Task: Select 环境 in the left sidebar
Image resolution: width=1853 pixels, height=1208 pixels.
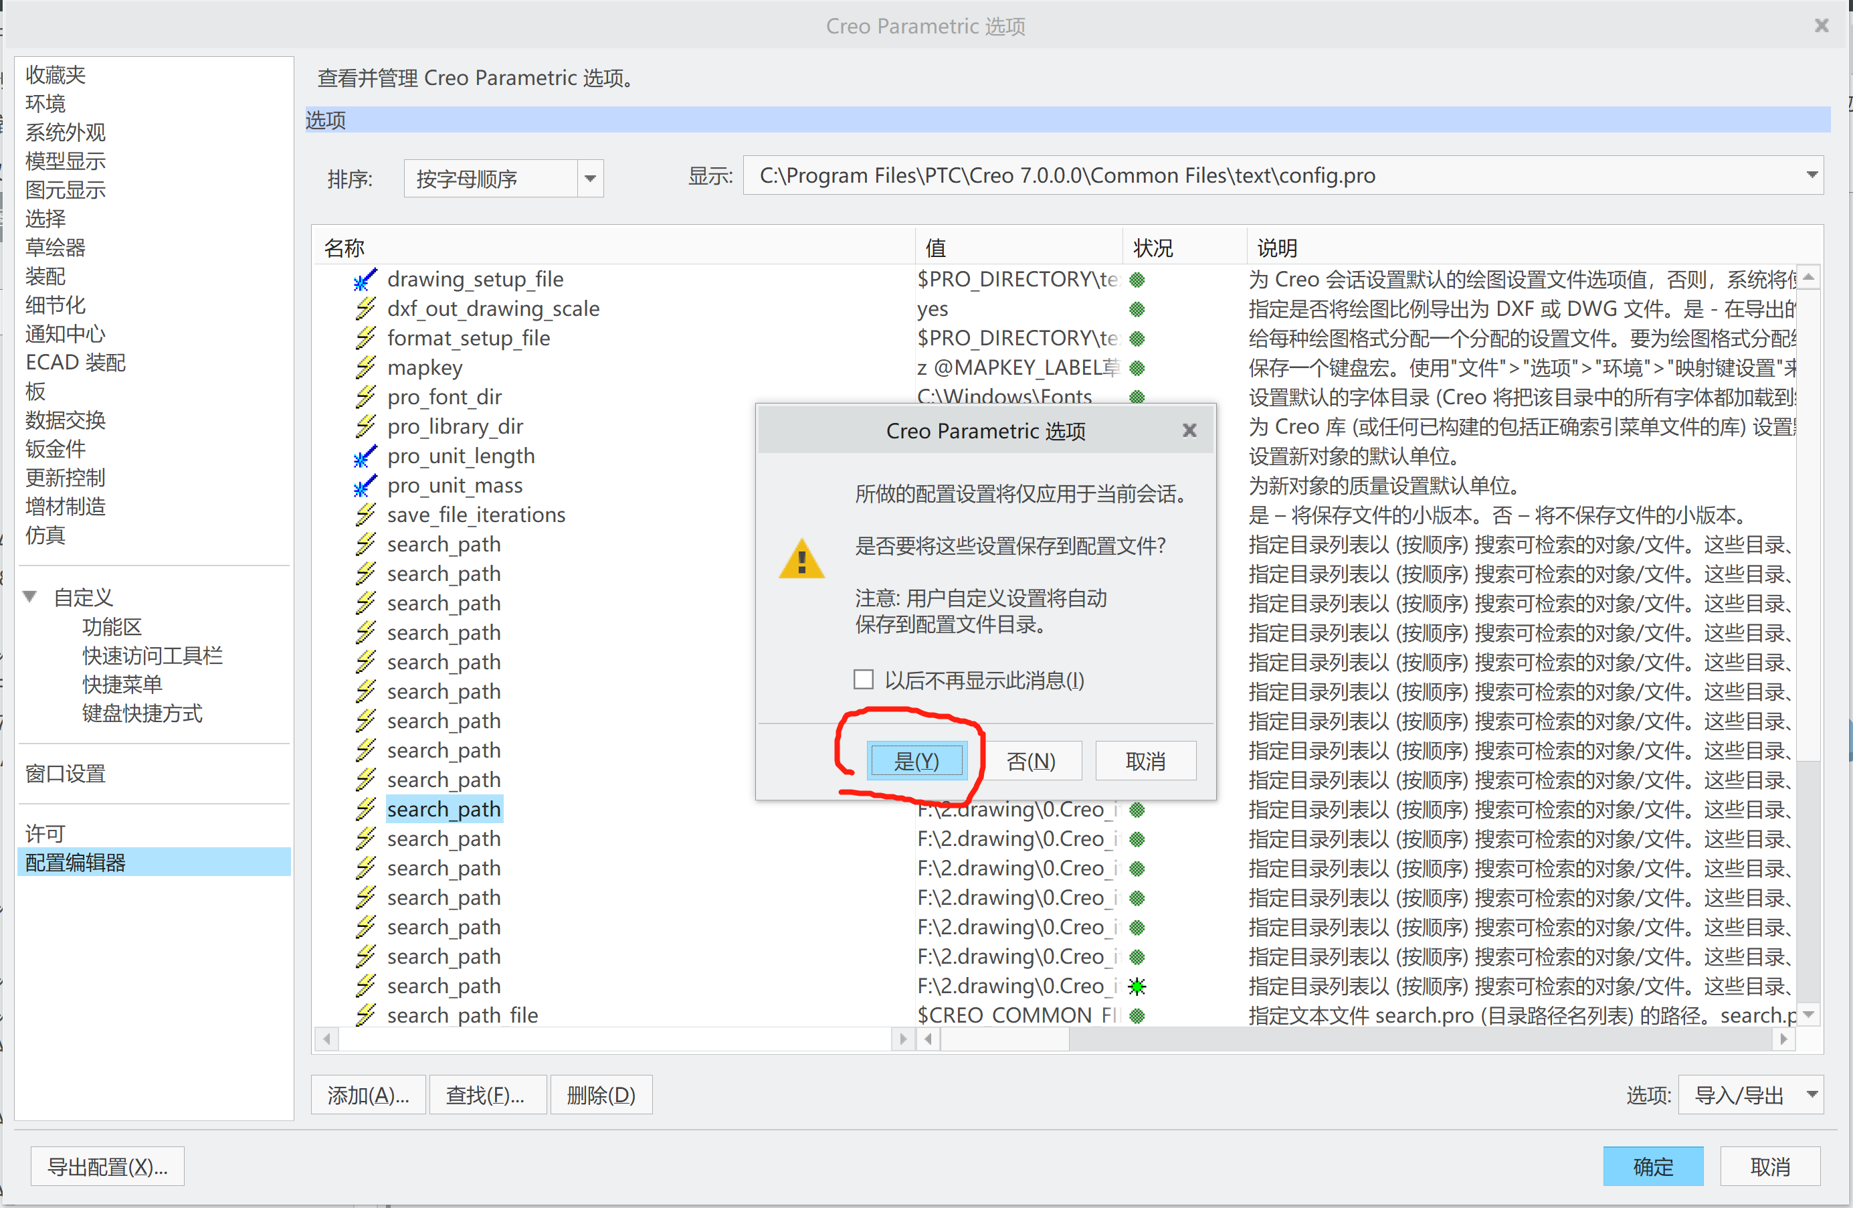Action: point(45,104)
